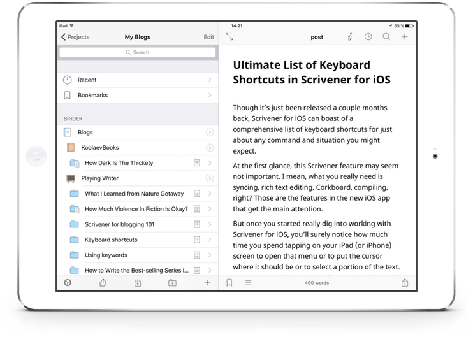Image resolution: width=473 pixels, height=344 pixels.
Task: Open chevron for Scrivener for blogging 101
Action: (x=210, y=225)
